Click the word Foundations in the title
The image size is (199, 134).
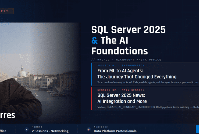coord(120,51)
